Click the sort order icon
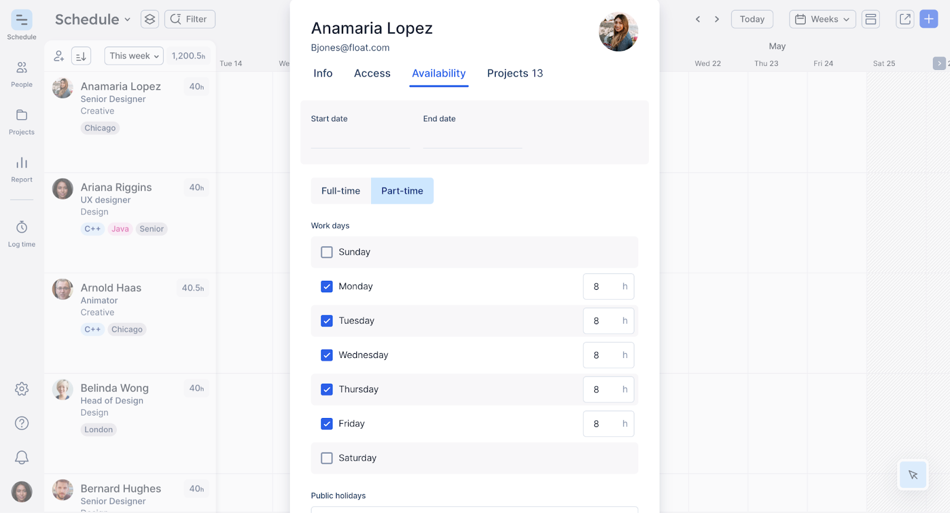Viewport: 950px width, 513px height. 81,56
